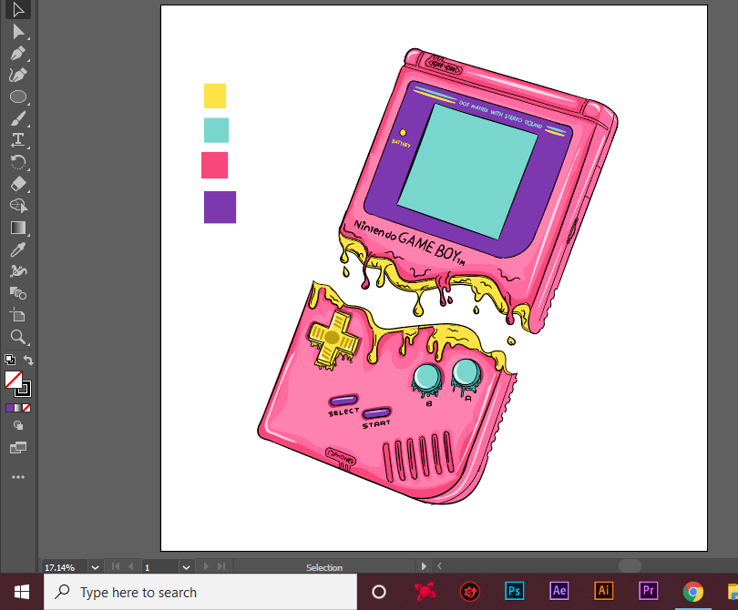Open Google Chrome from the taskbar
The height and width of the screenshot is (610, 738).
click(x=692, y=592)
